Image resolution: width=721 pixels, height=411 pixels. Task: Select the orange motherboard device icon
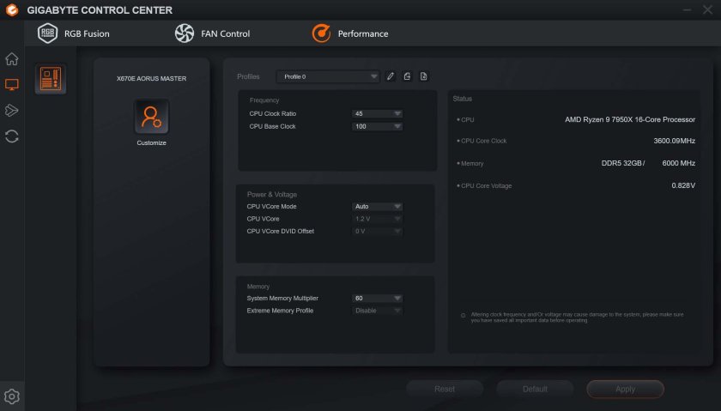(x=51, y=80)
